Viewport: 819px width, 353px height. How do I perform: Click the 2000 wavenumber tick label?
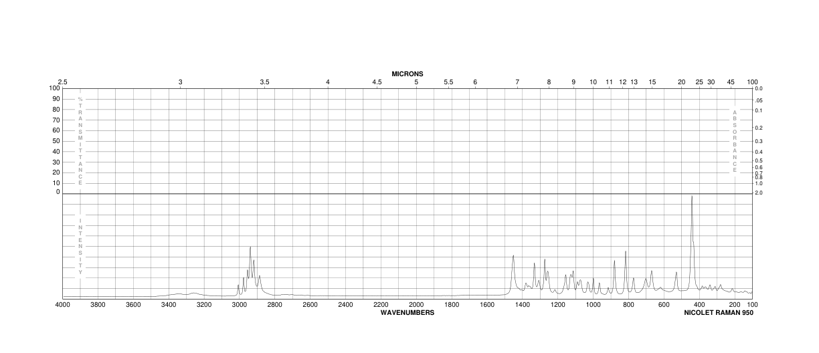click(416, 305)
